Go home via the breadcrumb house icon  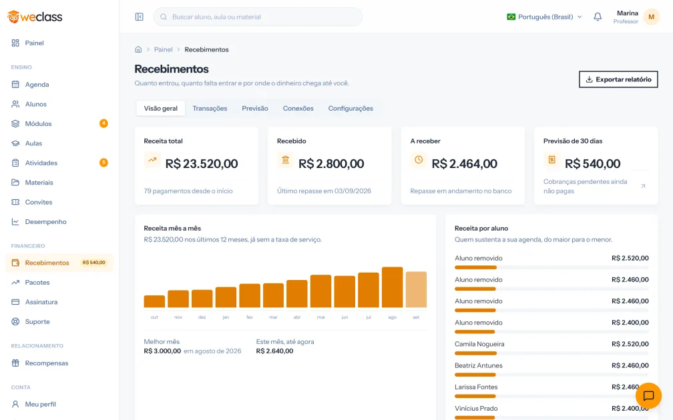point(138,49)
